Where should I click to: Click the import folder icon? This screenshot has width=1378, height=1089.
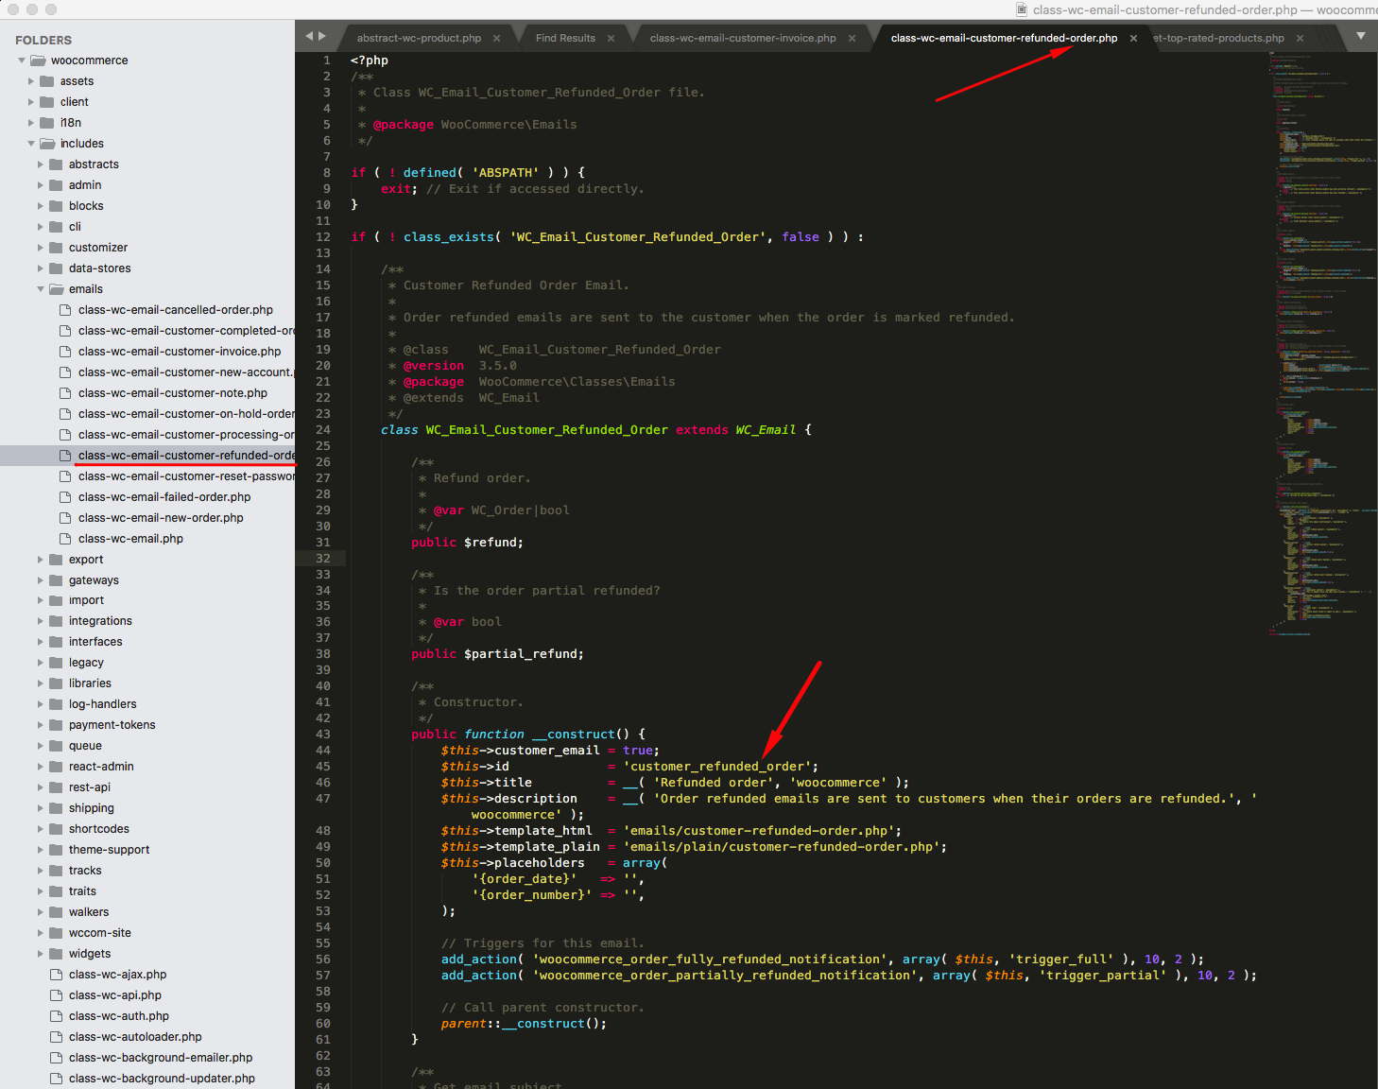coord(56,600)
